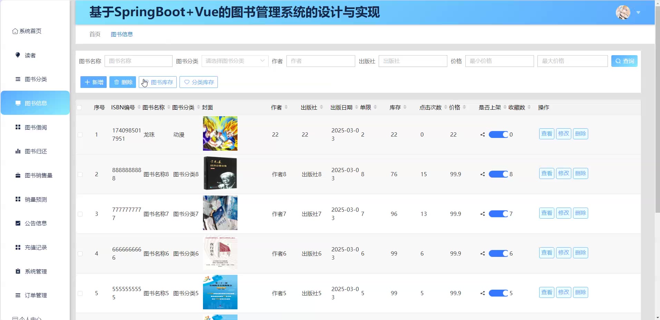Image resolution: width=660 pixels, height=320 pixels.
Task: Toggle the 是否上架 switch for 图书名称8
Action: tap(498, 174)
